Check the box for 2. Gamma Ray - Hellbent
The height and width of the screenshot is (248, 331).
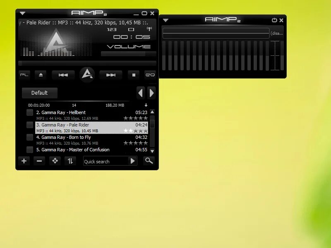click(x=30, y=112)
